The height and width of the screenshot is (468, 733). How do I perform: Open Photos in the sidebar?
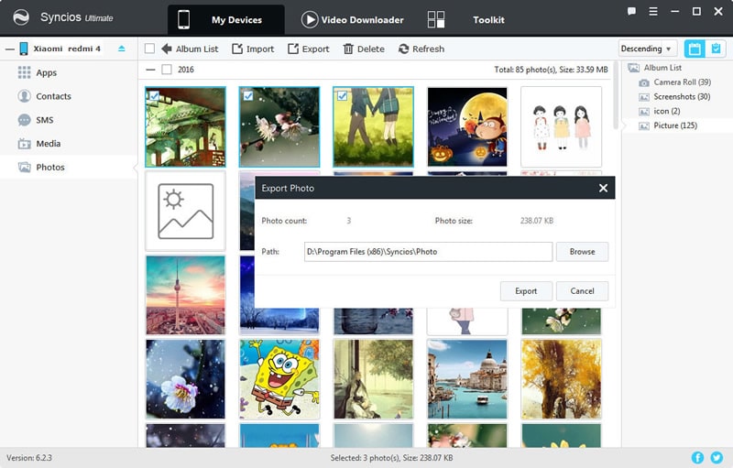[x=69, y=168]
